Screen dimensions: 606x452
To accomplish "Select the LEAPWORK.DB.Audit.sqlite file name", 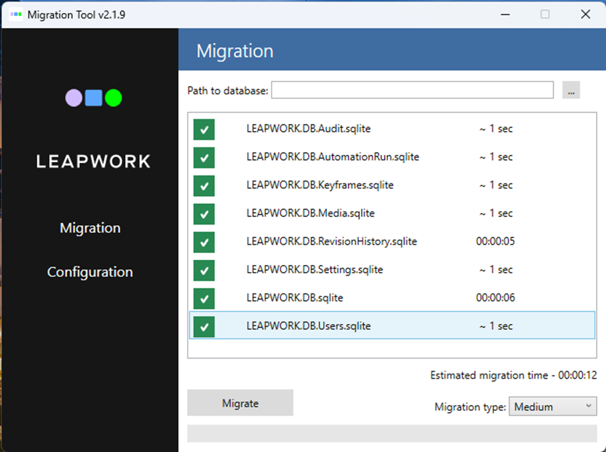I will pyautogui.click(x=309, y=129).
